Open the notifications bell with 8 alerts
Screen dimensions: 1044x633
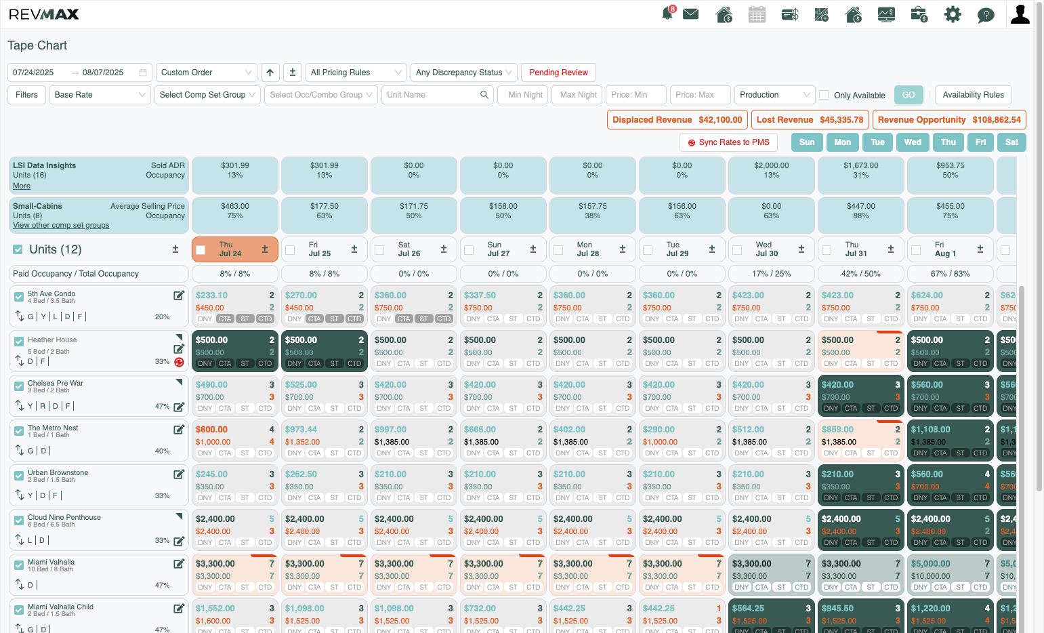[x=668, y=14]
